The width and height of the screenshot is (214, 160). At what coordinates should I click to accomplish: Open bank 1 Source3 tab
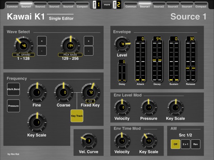(54, 5)
